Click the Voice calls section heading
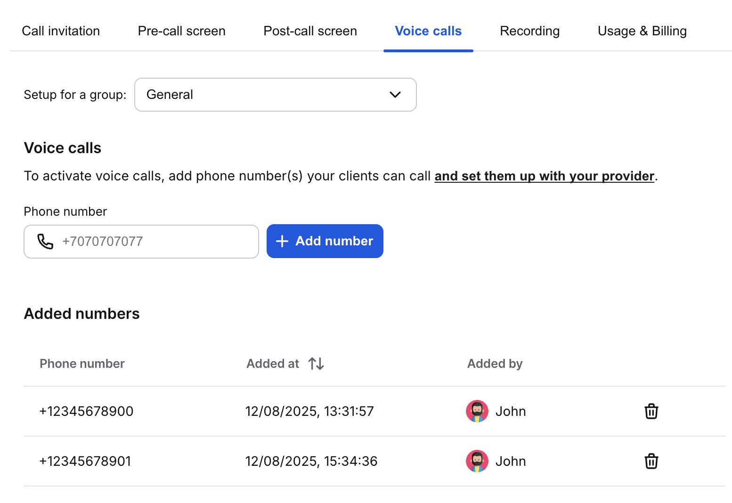 click(x=63, y=148)
